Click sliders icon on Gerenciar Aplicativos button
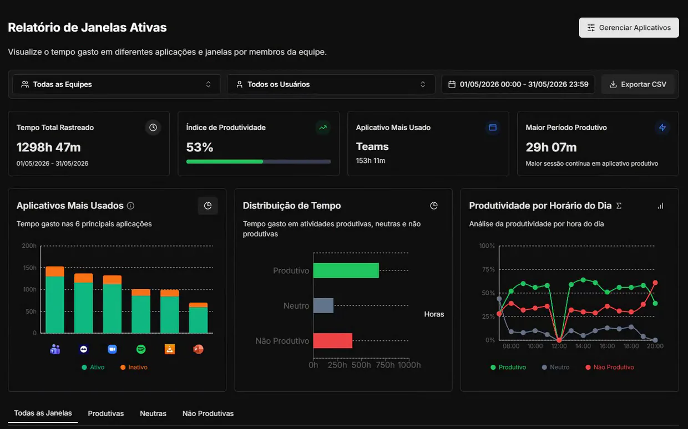This screenshot has height=429, width=688. coord(591,28)
